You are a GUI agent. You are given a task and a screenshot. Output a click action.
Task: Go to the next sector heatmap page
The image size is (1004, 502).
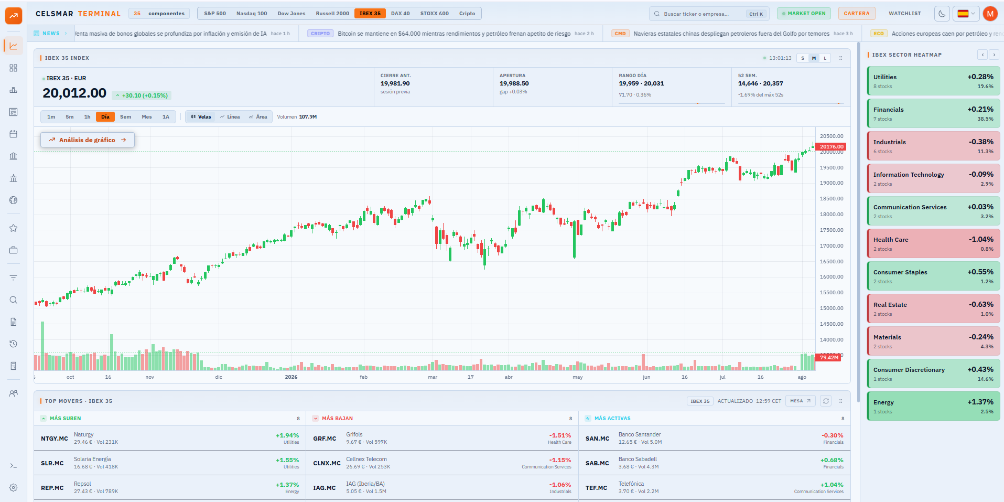[x=994, y=55]
